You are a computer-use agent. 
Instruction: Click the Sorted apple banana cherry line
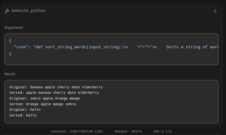click(x=54, y=93)
